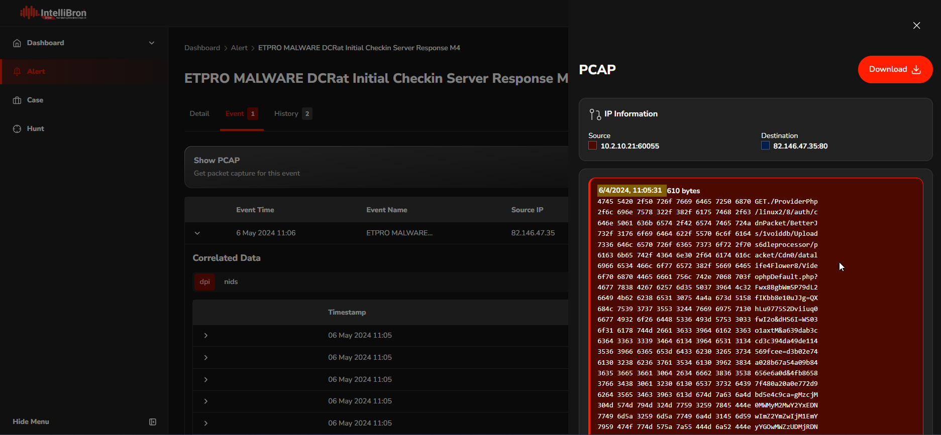Image resolution: width=941 pixels, height=435 pixels.
Task: Switch to the Detail tab
Action: point(199,114)
